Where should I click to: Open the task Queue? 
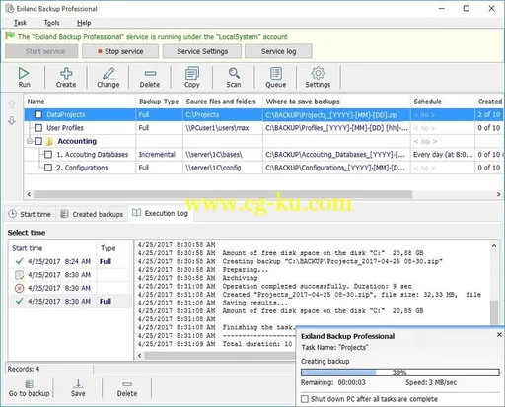pos(276,77)
